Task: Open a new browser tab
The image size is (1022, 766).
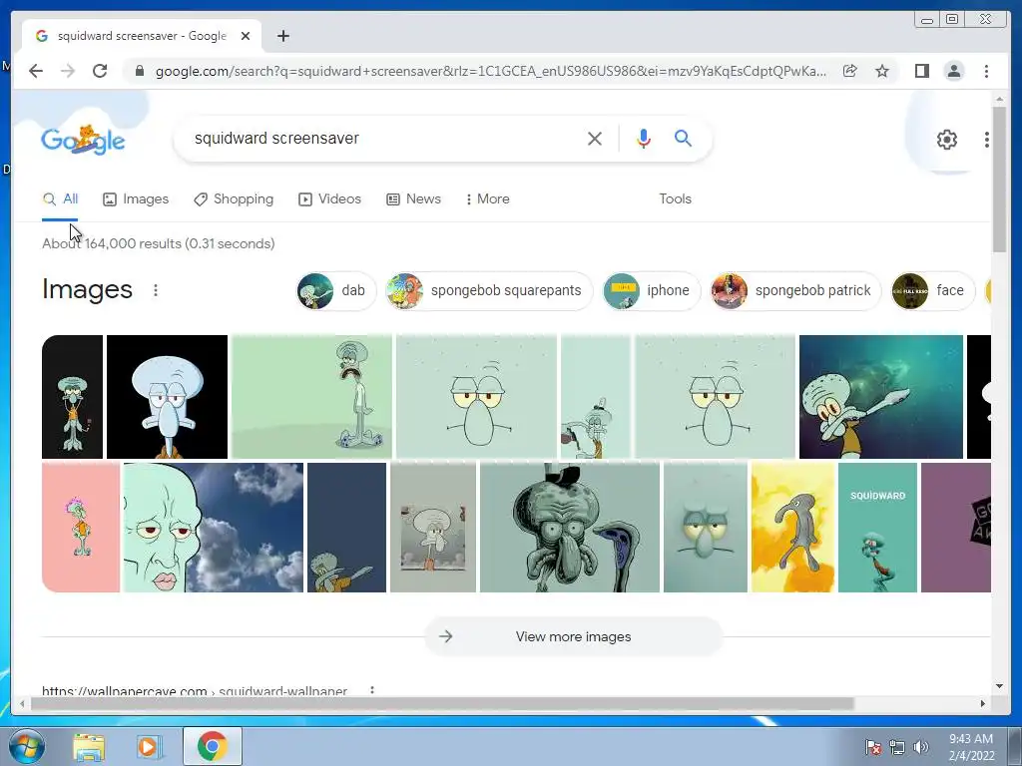Action: (282, 36)
